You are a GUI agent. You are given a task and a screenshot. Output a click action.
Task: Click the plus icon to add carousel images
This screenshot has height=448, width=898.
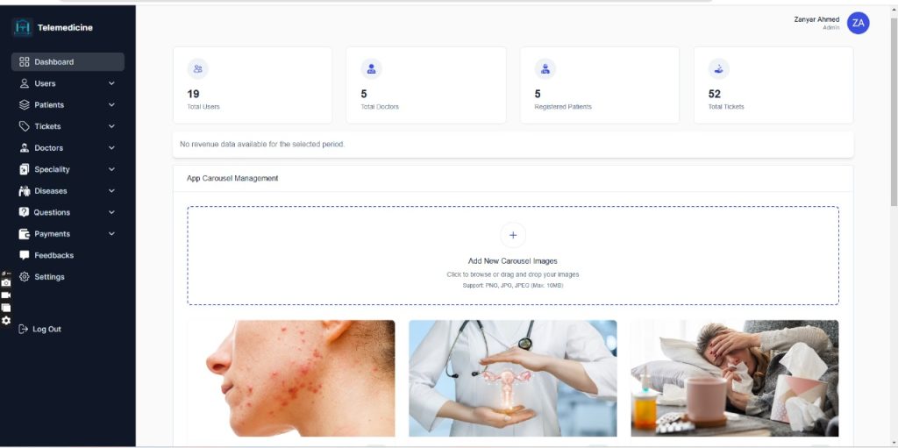512,235
